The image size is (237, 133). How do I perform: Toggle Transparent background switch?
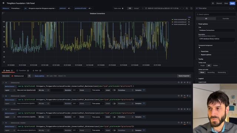tap(200, 48)
